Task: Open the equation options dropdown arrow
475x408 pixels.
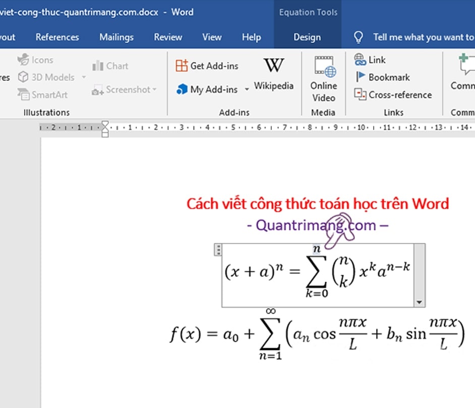Action: 419,302
